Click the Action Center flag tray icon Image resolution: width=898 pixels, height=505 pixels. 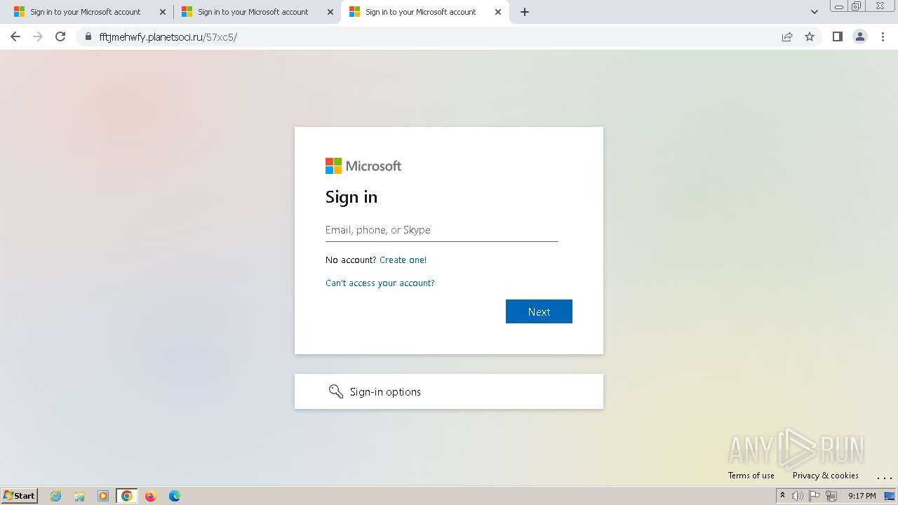click(x=815, y=496)
